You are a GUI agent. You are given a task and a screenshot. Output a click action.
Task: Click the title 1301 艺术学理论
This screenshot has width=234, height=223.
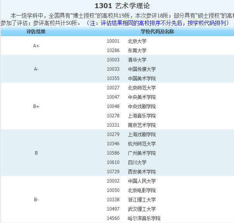[x=122, y=6]
